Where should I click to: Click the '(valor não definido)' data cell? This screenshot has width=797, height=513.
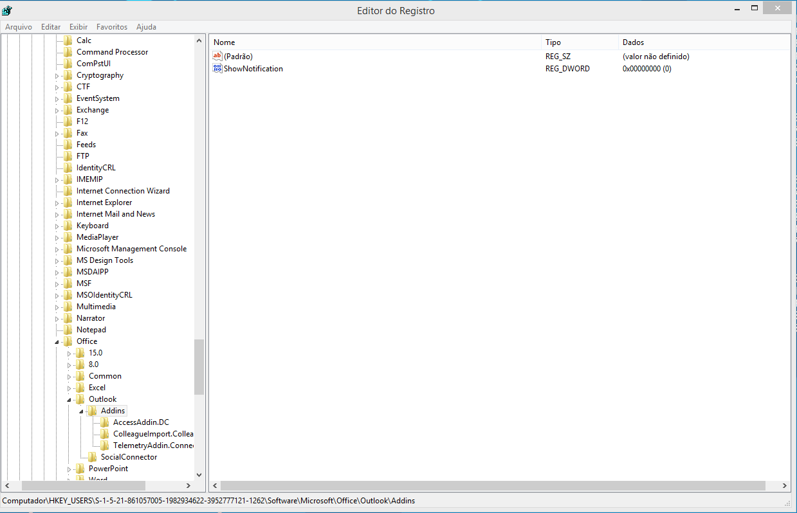point(655,57)
